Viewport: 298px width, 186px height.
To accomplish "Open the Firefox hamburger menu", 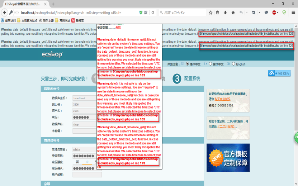I will coord(293,13).
